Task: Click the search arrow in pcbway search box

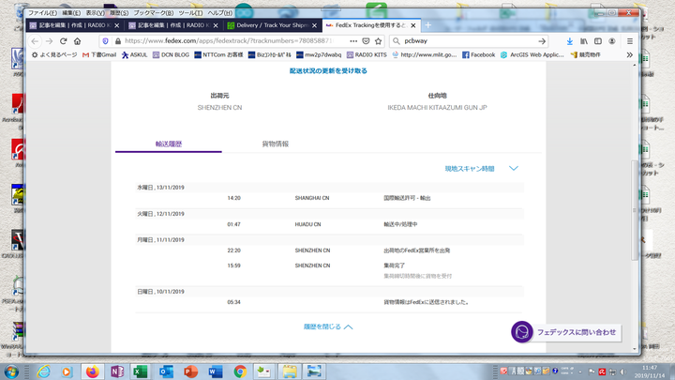Action: tap(541, 41)
